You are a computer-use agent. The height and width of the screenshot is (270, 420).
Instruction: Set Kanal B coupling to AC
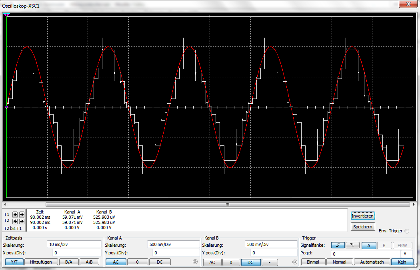click(212, 262)
